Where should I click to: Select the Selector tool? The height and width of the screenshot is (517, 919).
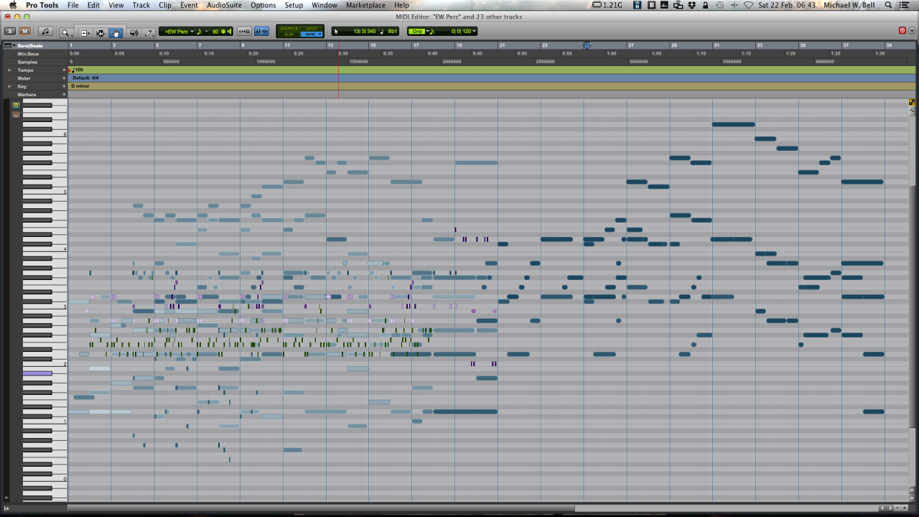pos(101,32)
